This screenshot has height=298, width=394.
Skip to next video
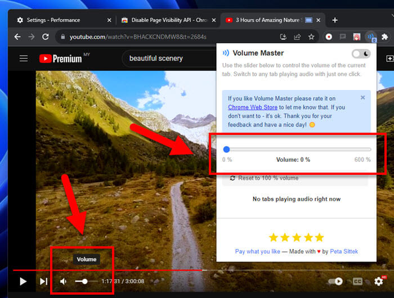click(x=43, y=282)
